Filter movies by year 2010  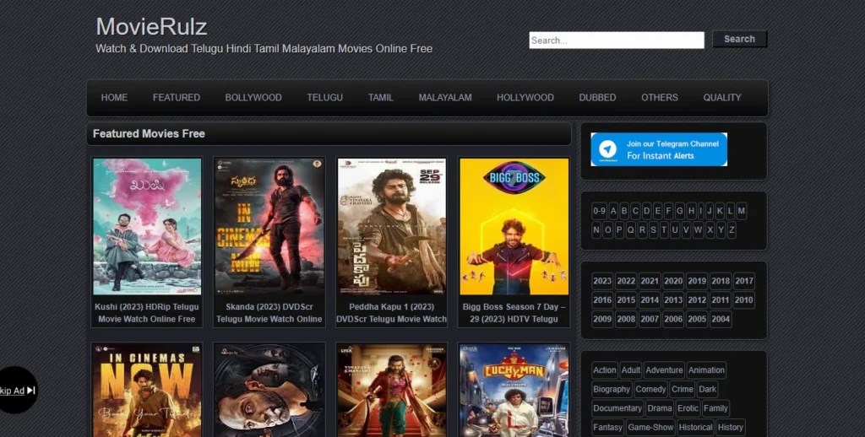click(743, 300)
